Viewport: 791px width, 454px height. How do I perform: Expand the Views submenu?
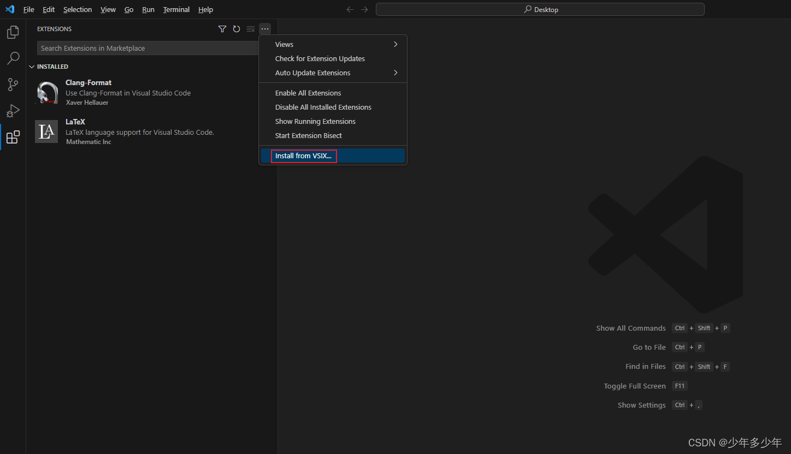[x=333, y=44]
